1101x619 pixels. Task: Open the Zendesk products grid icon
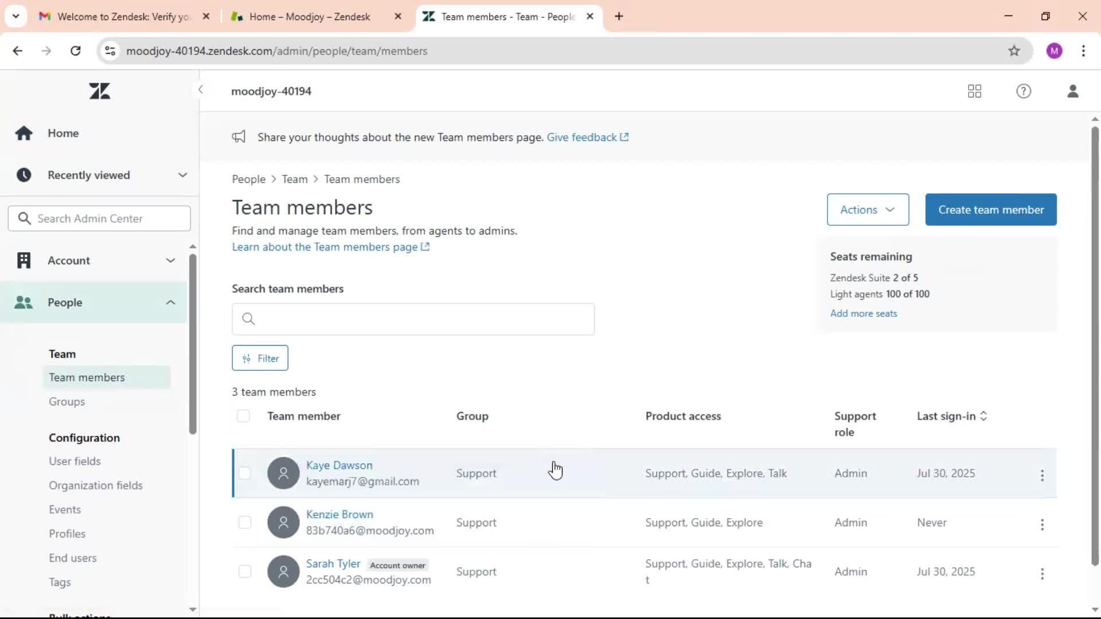974,91
